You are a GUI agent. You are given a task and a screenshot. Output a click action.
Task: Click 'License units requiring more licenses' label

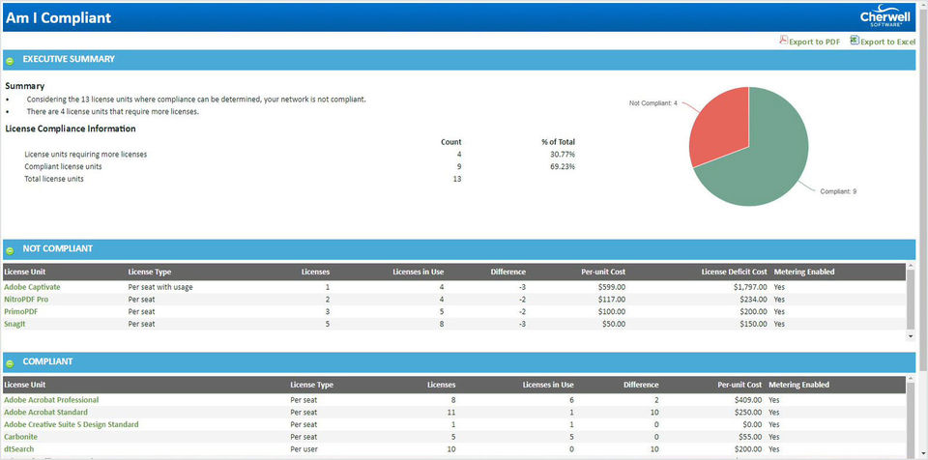pos(86,155)
